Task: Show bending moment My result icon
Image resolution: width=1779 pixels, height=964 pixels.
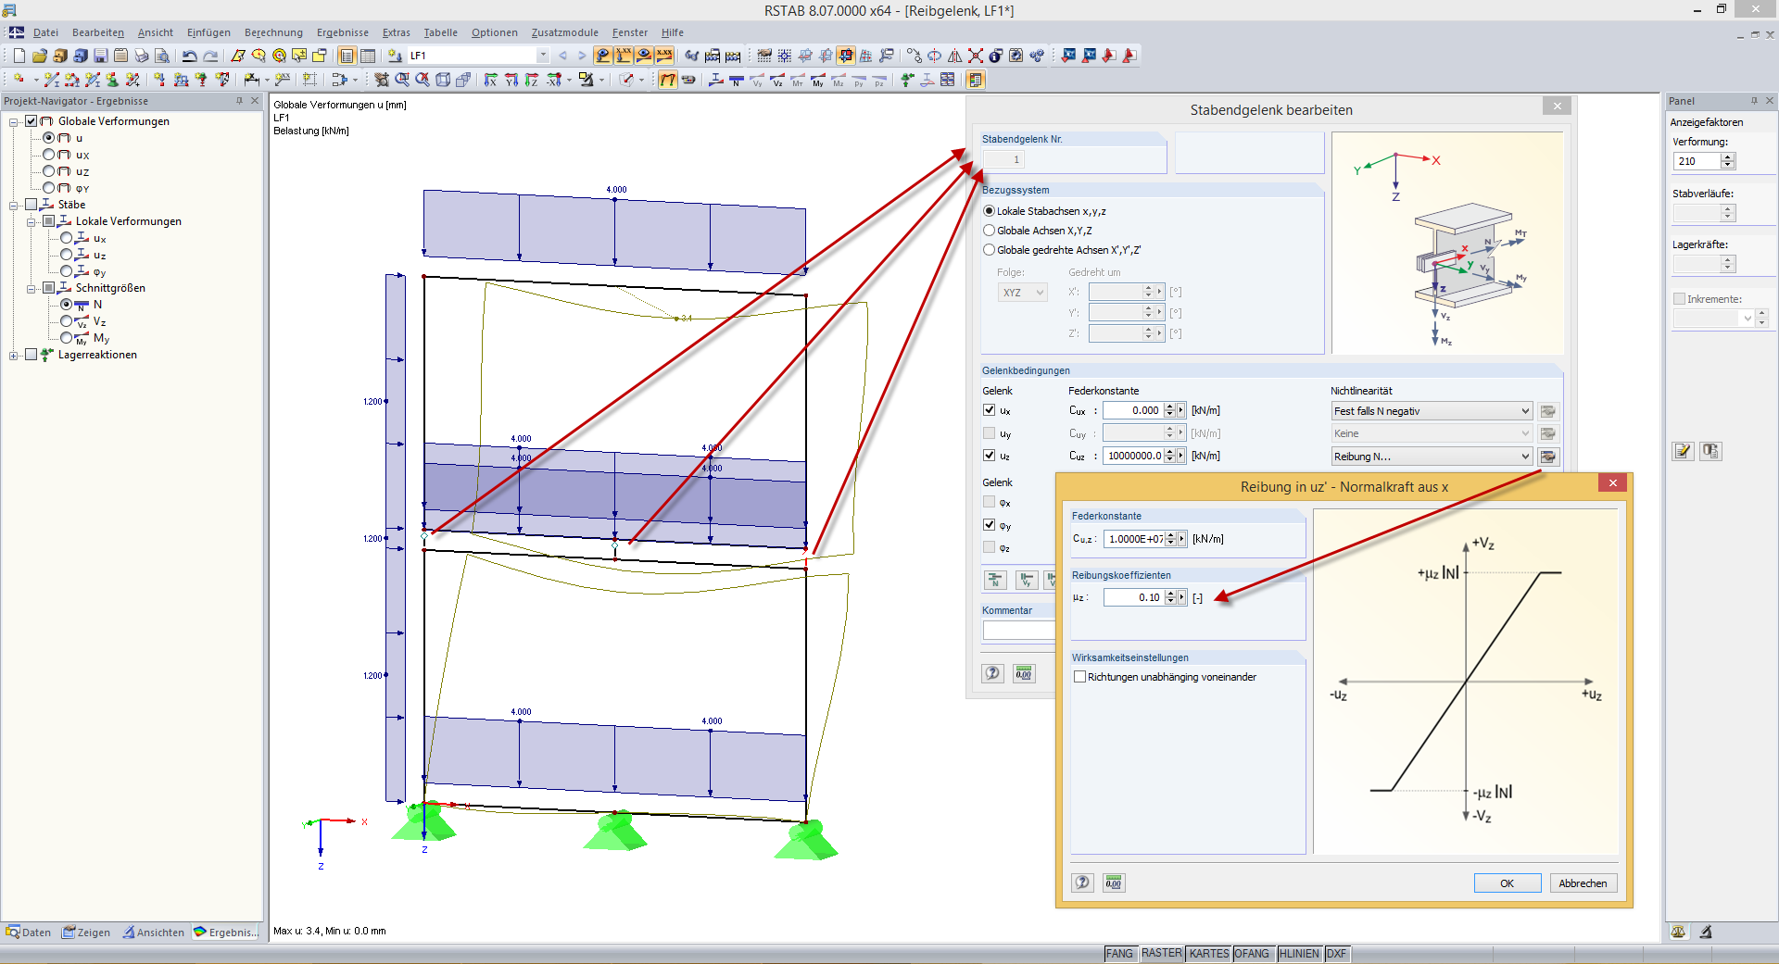Action: click(818, 80)
